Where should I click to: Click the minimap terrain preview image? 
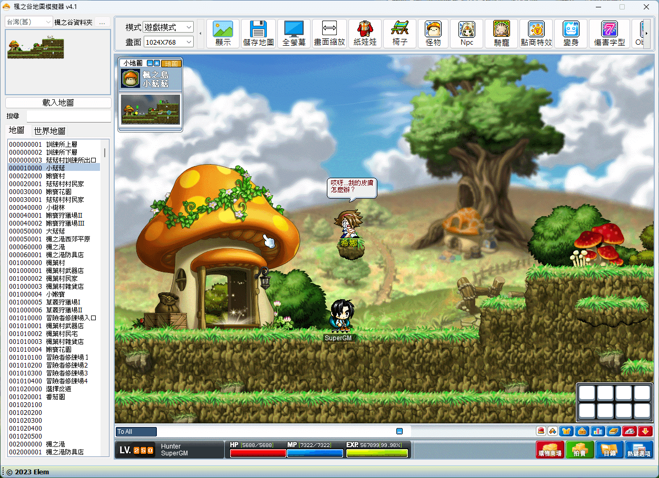point(151,109)
